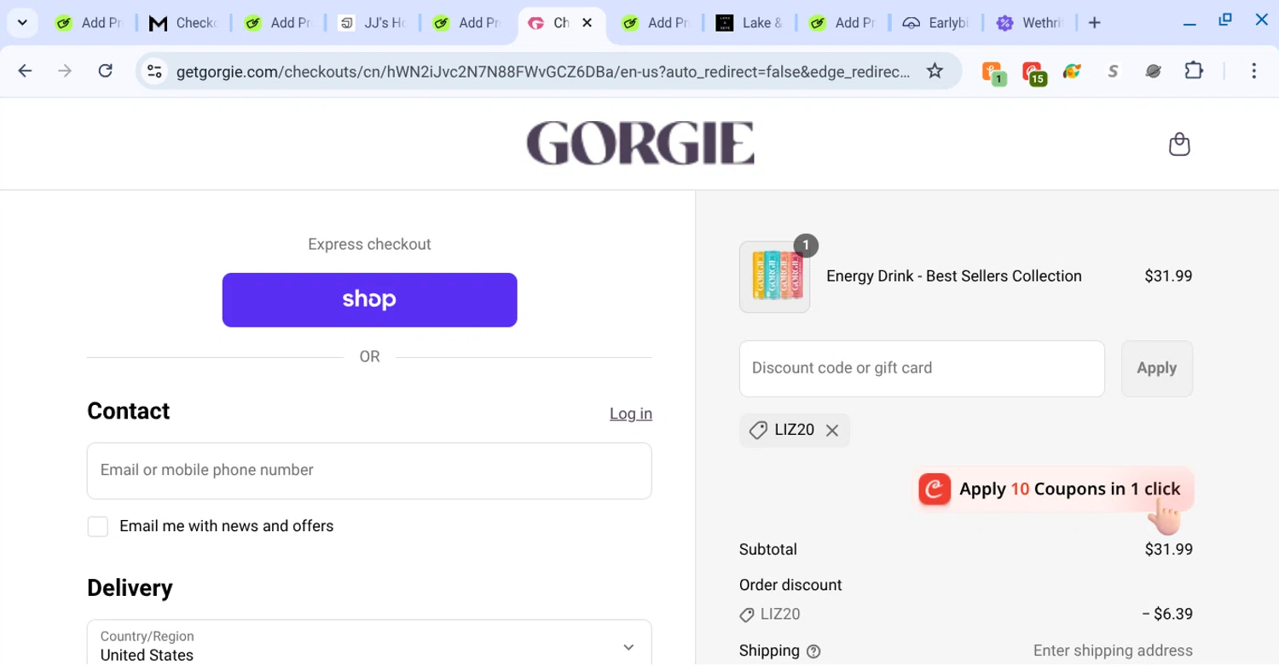1279x665 pixels.
Task: Open the colorful parrot extension icon
Action: click(1073, 72)
